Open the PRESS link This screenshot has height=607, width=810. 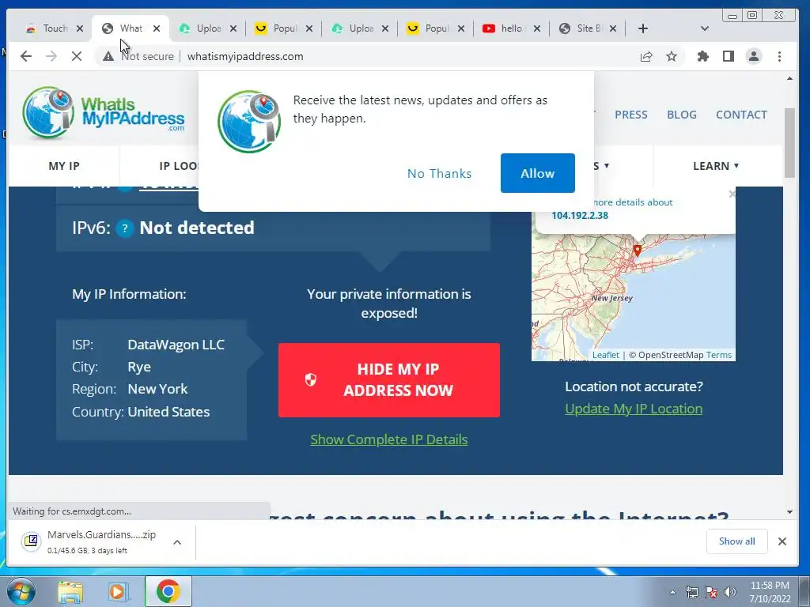pos(630,115)
